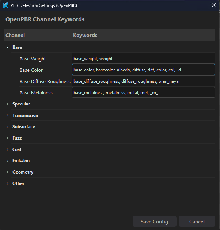Click the Base Metalness row label
The width and height of the screenshot is (220, 230).
click(36, 93)
